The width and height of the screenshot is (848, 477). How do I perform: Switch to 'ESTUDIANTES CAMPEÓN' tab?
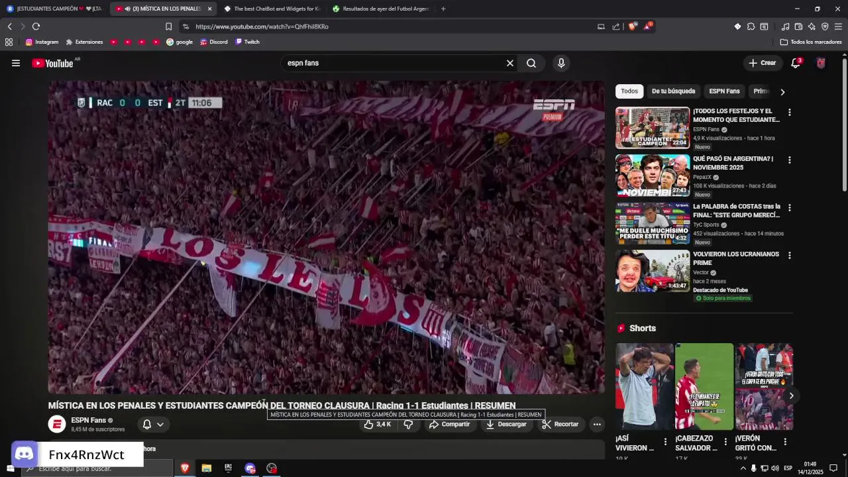54,9
